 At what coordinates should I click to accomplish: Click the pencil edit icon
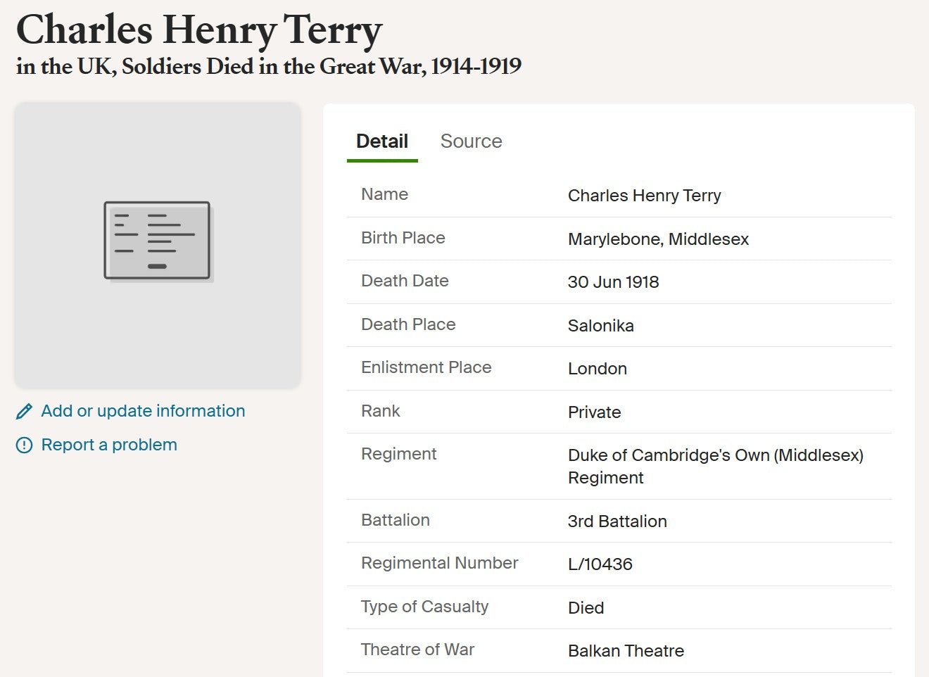coord(24,412)
